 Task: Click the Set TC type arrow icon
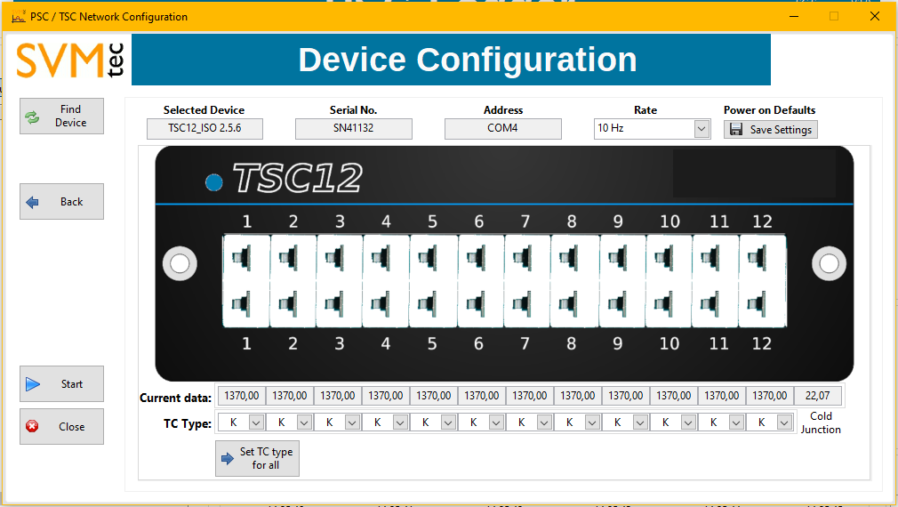point(228,458)
